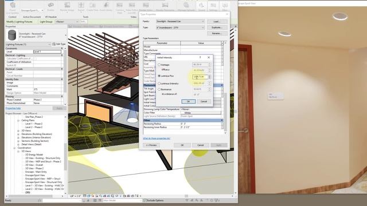Click the << Preview button
The image size is (367, 206).
point(151,145)
